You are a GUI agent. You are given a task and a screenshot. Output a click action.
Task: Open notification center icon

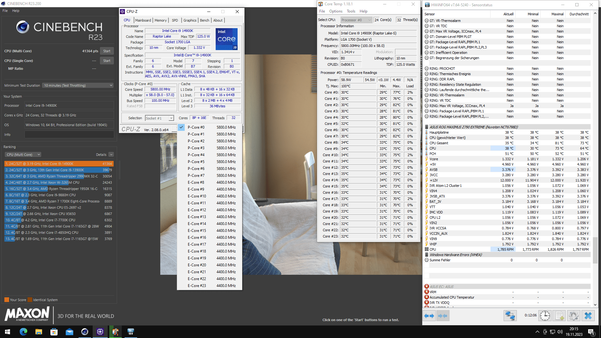tap(591, 332)
